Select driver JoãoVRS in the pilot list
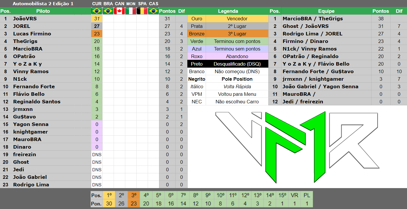This screenshot has width=407, height=209. (x=25, y=19)
